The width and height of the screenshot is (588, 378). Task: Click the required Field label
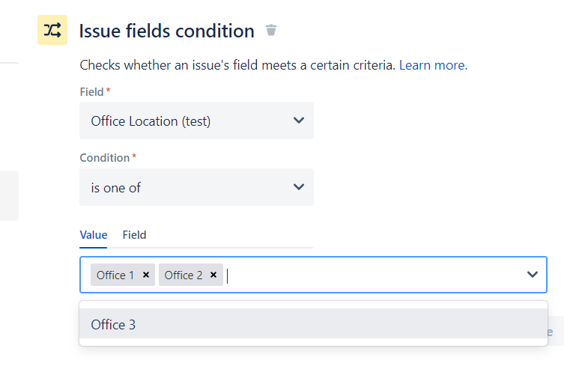point(91,91)
